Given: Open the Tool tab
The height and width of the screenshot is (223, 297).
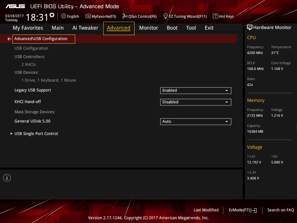Looking at the screenshot, I should [191, 28].
